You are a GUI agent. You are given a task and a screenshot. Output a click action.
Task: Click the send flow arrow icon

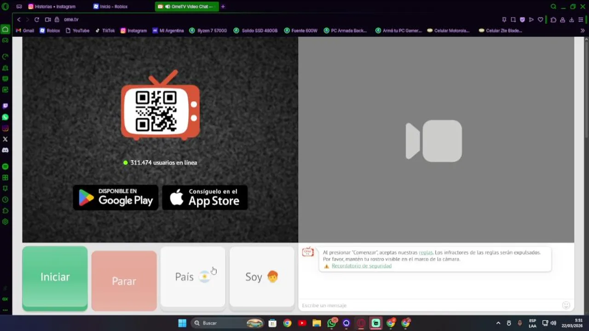point(531,19)
